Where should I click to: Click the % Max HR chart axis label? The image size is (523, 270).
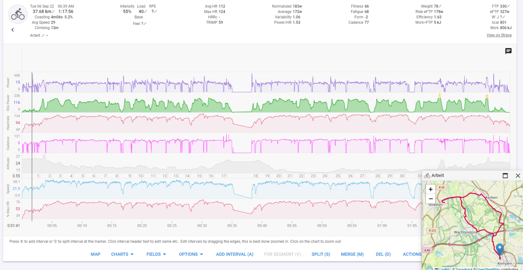tap(8, 209)
